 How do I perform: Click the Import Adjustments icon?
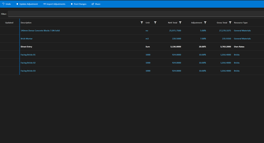click(x=44, y=4)
